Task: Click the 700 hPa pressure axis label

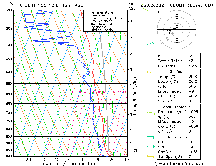Action: tap(10, 113)
